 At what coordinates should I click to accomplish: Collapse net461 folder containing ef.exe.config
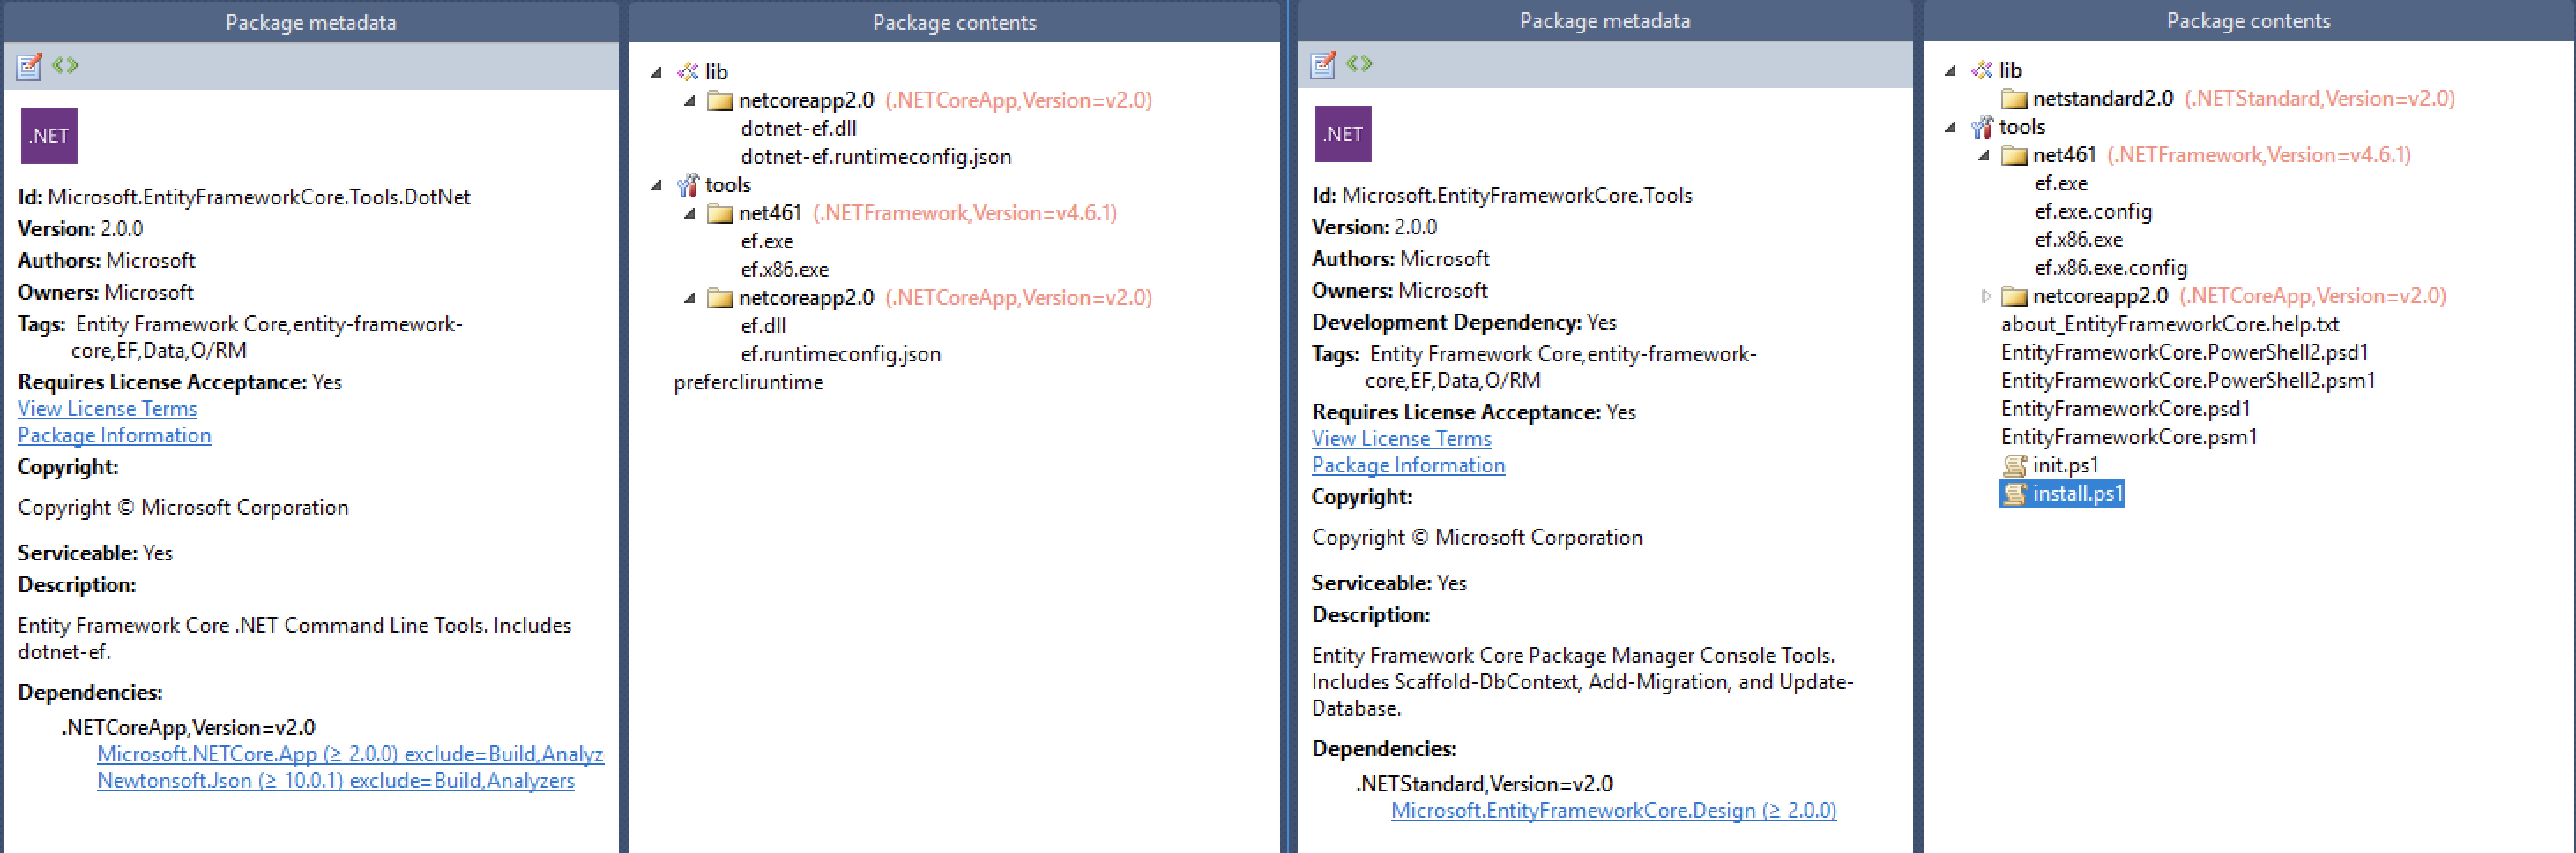1983,155
